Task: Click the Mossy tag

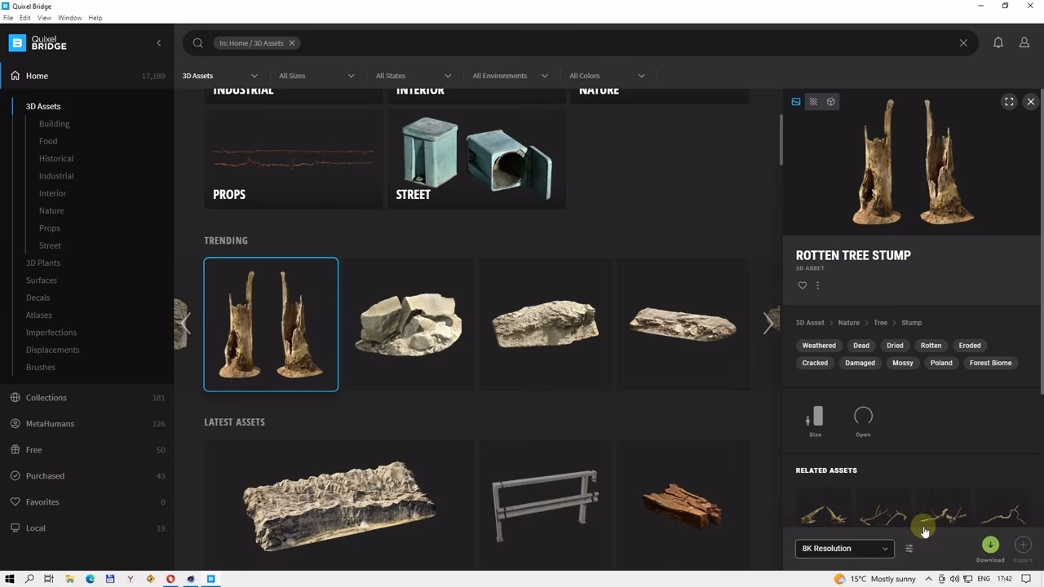Action: coord(903,363)
